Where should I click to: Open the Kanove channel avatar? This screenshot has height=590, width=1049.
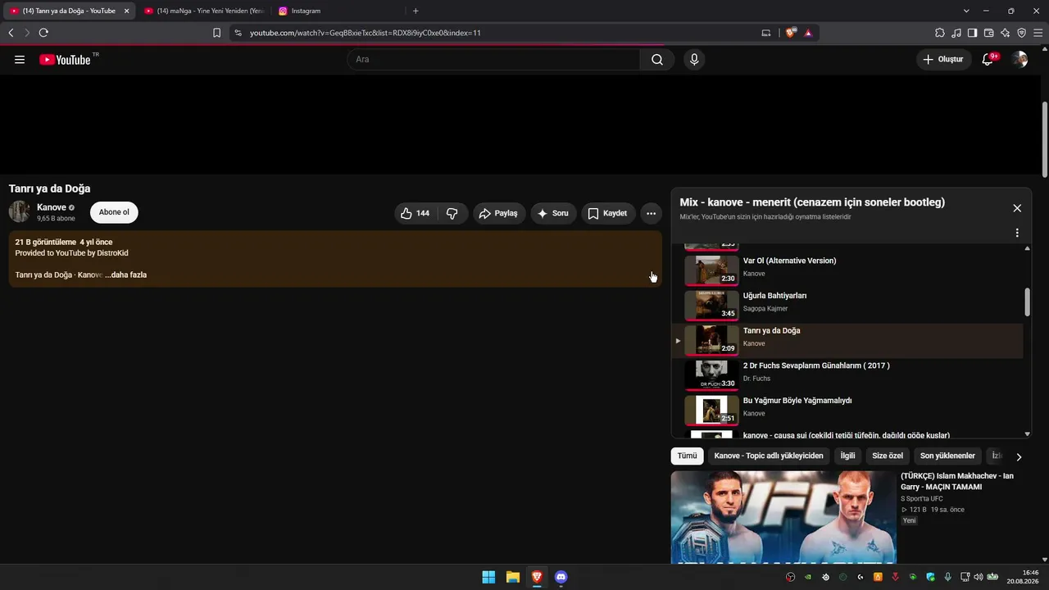(20, 212)
